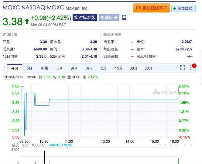
Task: Click the 成交量 value 6600.00
Action: 40,49
